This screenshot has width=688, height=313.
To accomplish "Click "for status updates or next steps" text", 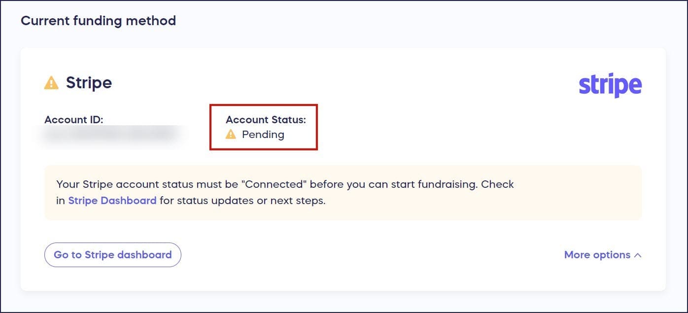I will pos(242,201).
